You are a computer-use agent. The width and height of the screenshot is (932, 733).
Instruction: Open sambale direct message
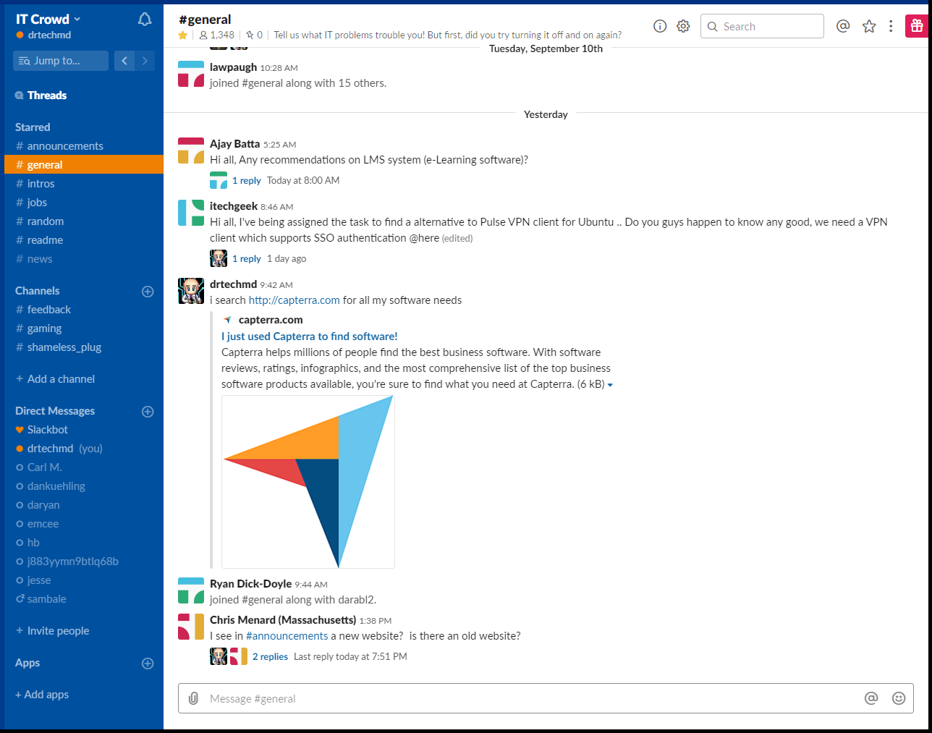(x=46, y=599)
